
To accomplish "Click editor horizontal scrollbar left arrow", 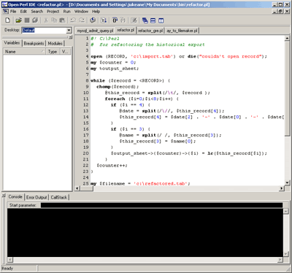I will click(x=77, y=188).
